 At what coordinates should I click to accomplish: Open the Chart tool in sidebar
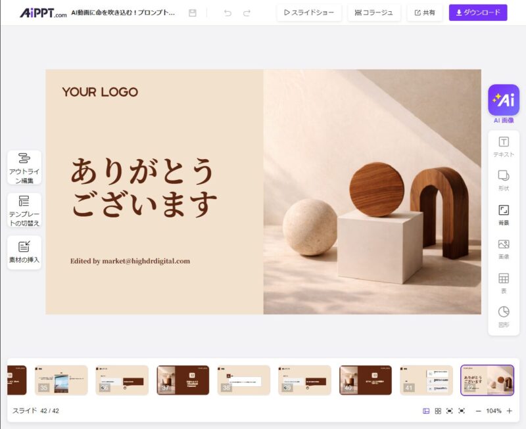504,316
